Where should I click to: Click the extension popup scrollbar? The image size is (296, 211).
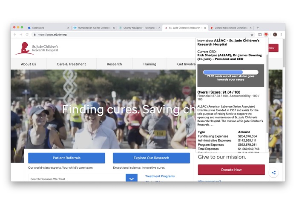(267, 94)
